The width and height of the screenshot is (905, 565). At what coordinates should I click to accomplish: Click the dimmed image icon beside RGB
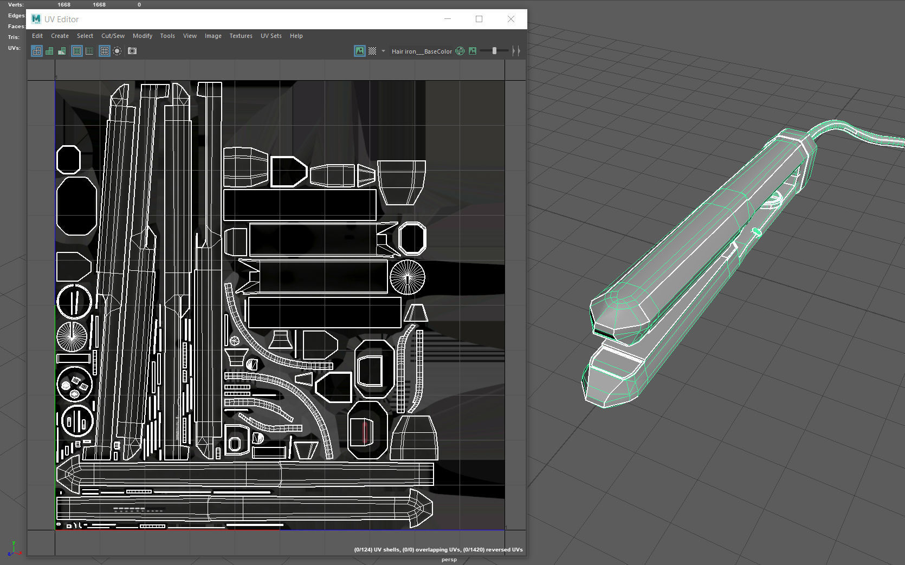point(473,51)
